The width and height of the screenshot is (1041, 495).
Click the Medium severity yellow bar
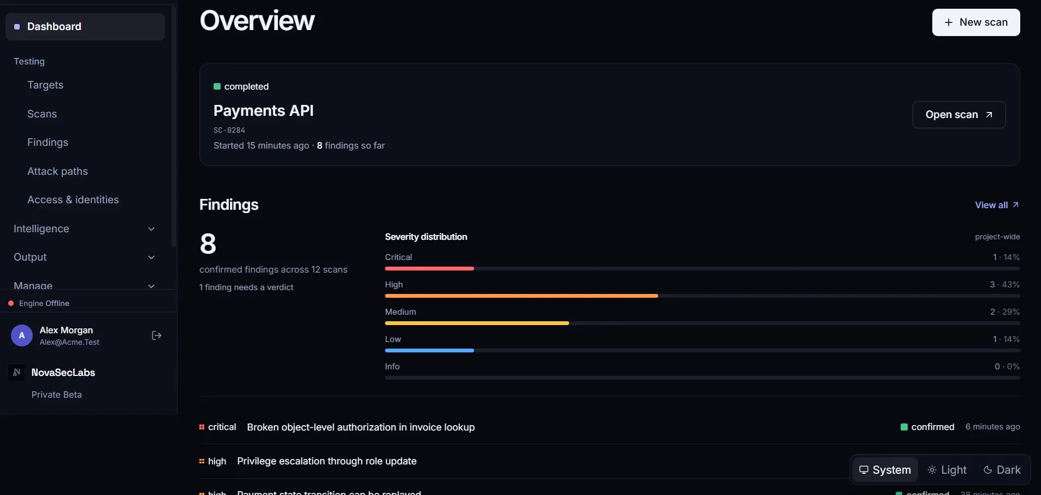point(477,323)
